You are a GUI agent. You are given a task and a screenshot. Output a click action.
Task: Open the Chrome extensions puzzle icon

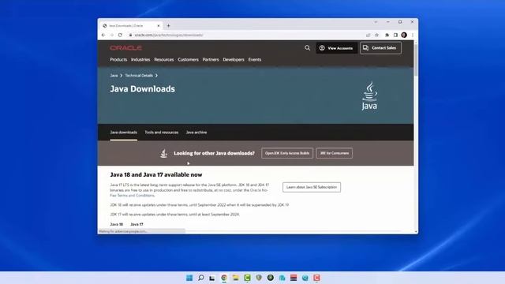click(x=387, y=35)
